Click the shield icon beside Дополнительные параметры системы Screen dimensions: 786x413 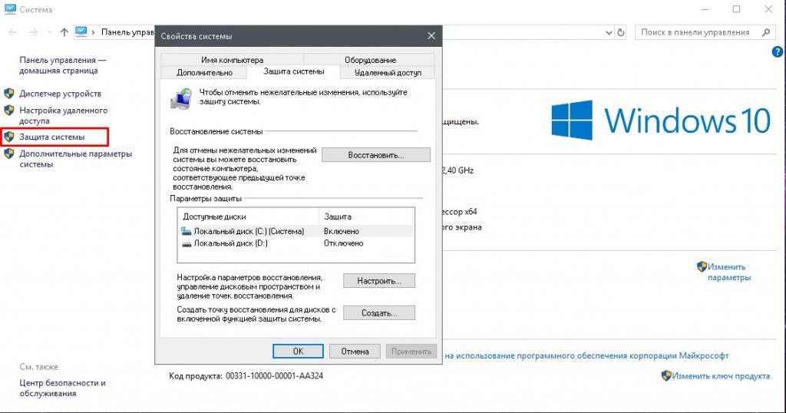[9, 154]
